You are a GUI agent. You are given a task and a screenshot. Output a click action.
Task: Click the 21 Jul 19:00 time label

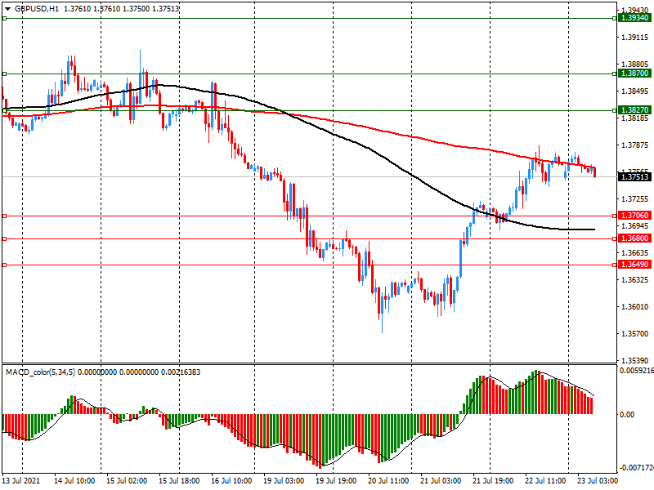(493, 481)
